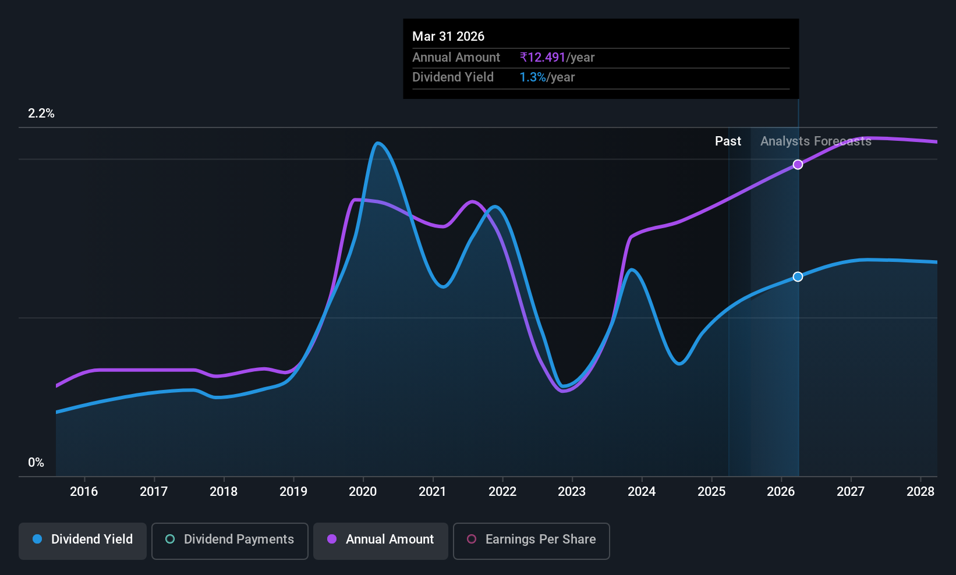Image resolution: width=956 pixels, height=575 pixels.
Task: Click the 2.2% y-axis label
Action: click(41, 113)
